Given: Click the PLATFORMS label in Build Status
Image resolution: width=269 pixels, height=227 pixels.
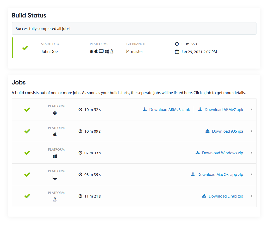Looking at the screenshot, I should [99, 44].
